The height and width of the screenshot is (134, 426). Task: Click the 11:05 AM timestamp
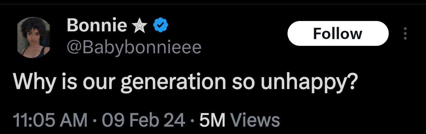(x=50, y=120)
